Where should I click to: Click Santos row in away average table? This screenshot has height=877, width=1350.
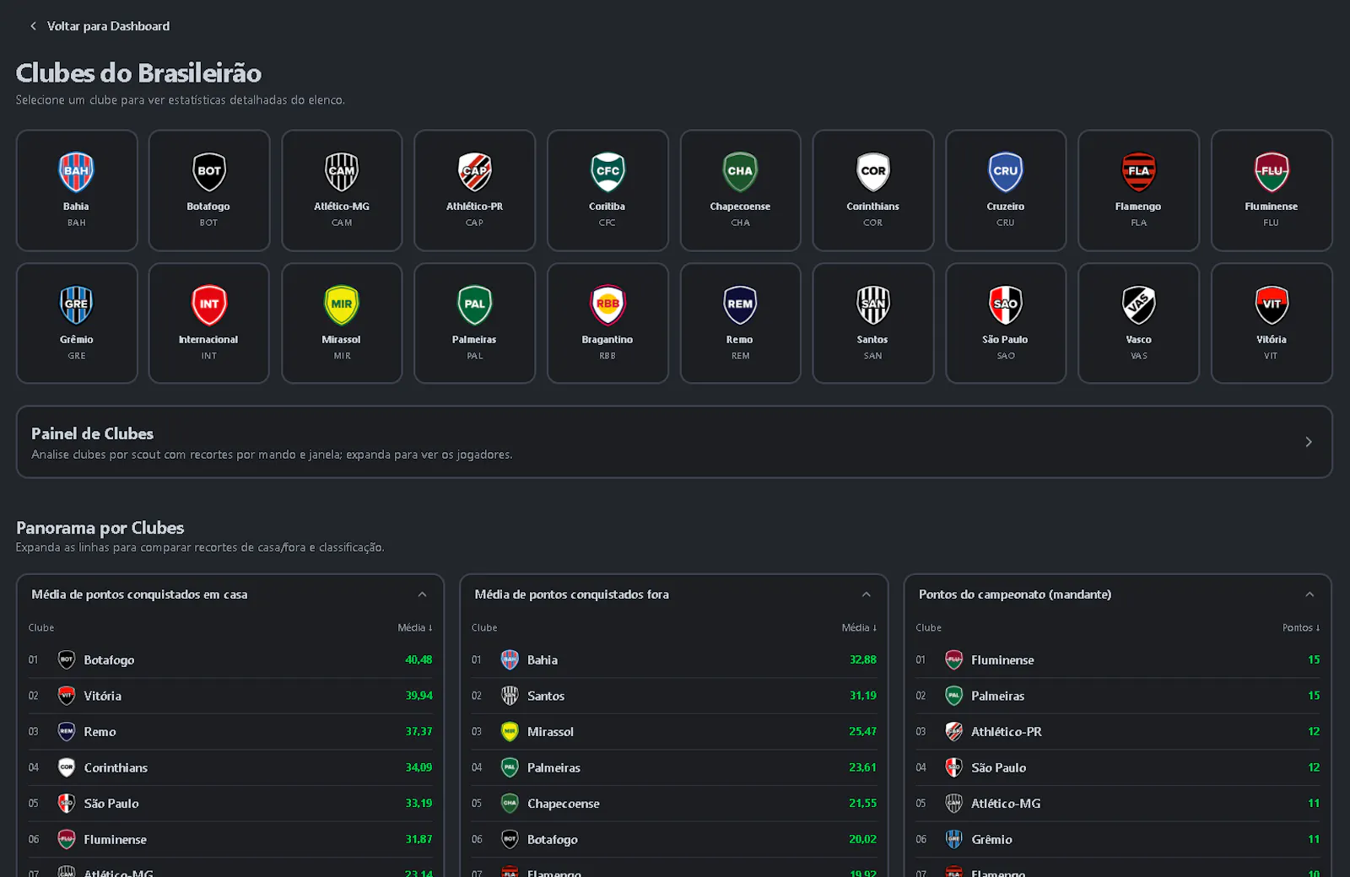(x=674, y=696)
